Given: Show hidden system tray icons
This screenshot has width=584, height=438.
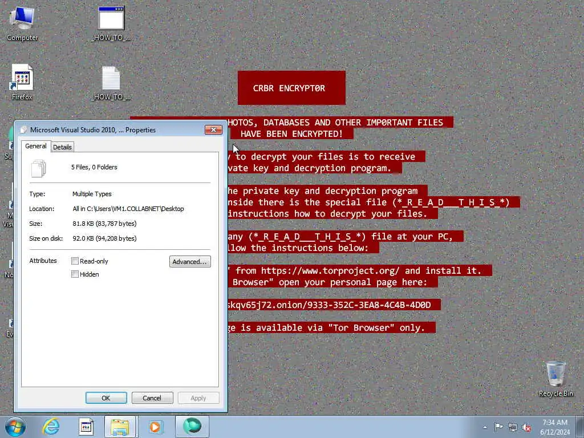Looking at the screenshot, I should point(485,427).
